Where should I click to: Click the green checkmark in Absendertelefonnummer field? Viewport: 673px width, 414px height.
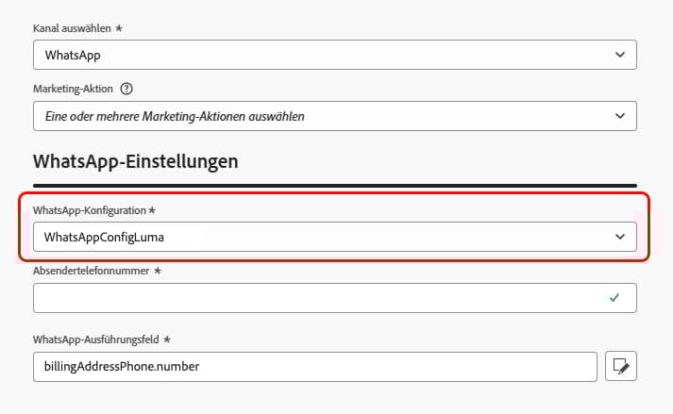coord(614,297)
